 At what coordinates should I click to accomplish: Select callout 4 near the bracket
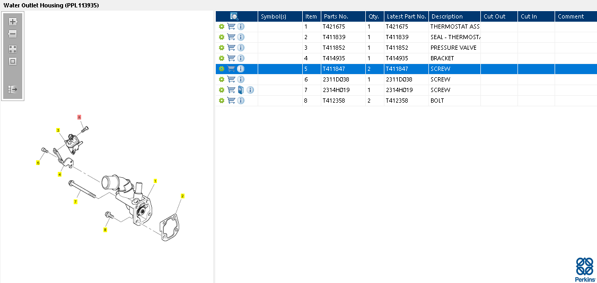point(59,175)
